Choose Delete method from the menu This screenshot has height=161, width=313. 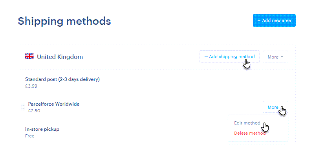tap(250, 133)
